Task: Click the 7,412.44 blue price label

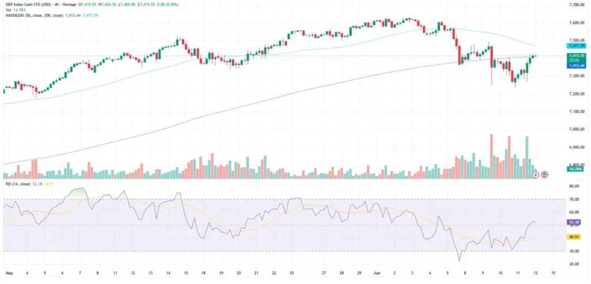Action: (576, 66)
